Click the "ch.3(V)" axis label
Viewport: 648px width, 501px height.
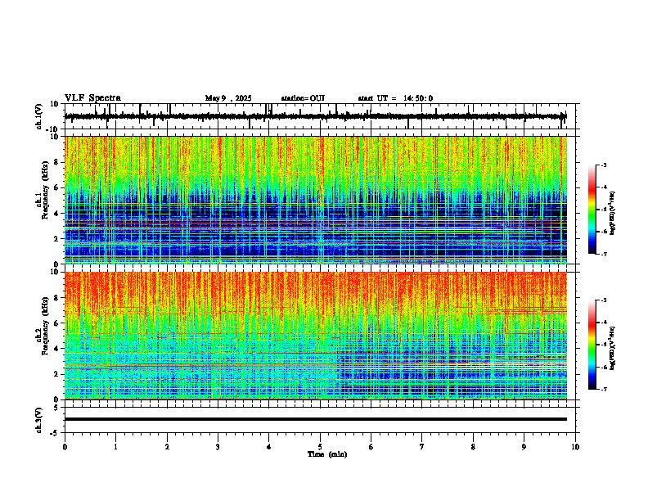coord(39,420)
